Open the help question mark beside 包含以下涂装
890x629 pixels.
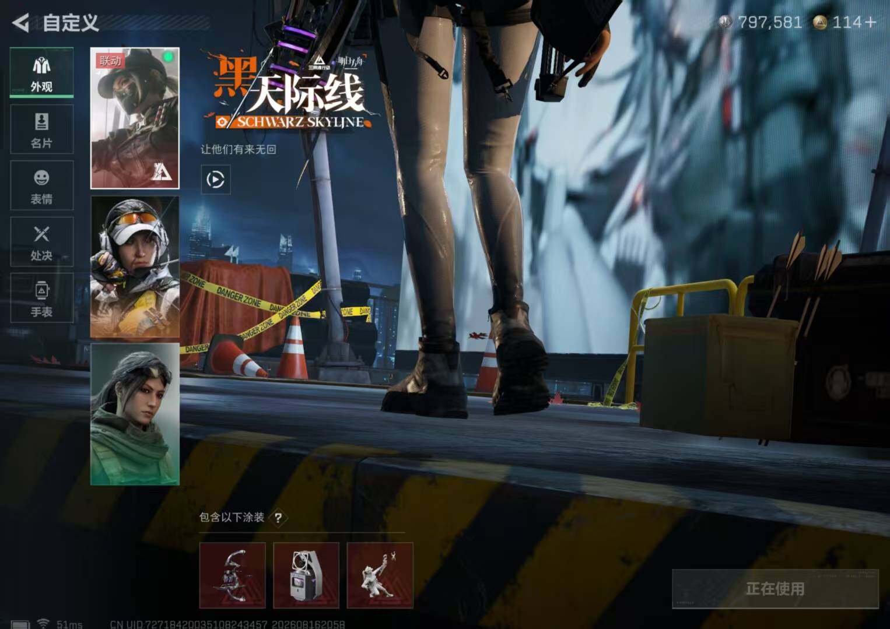click(278, 518)
